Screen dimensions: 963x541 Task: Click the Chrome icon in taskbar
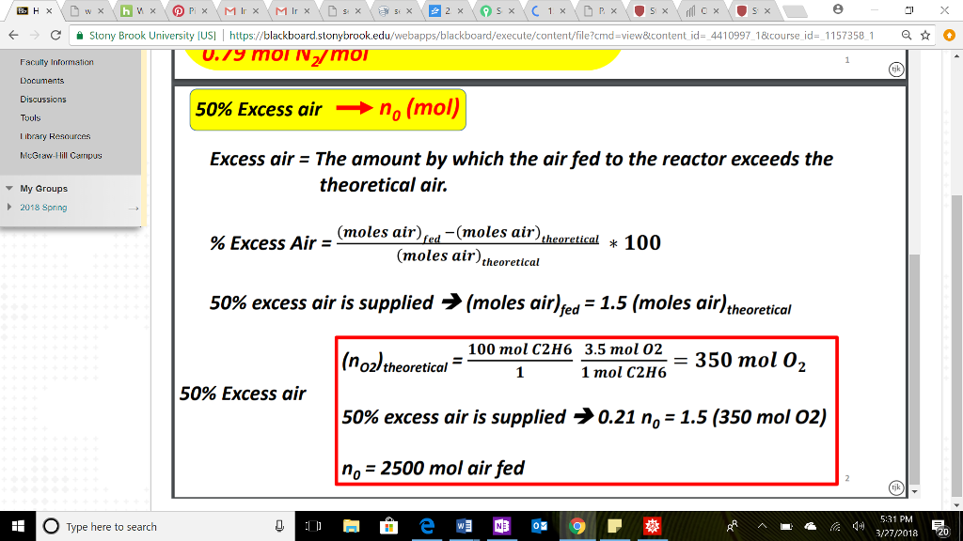[x=576, y=526]
